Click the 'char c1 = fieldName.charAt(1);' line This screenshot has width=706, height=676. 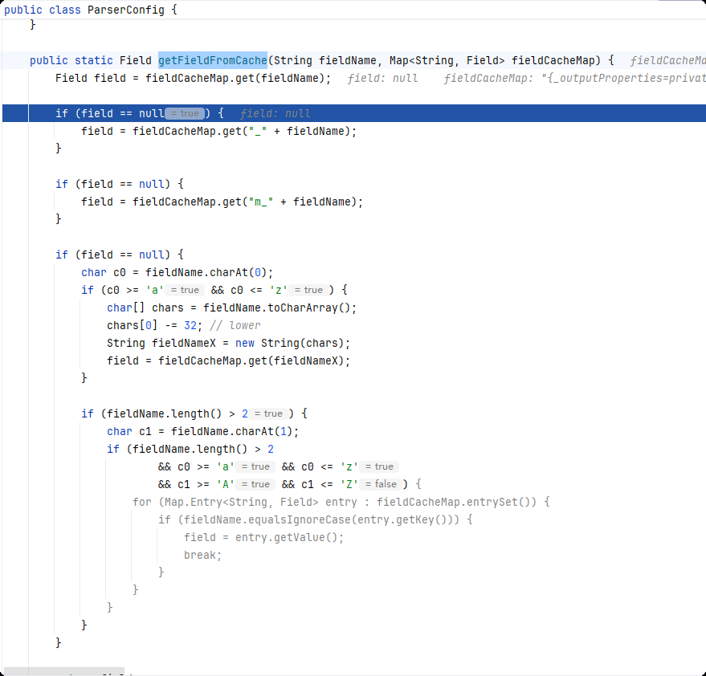[202, 431]
